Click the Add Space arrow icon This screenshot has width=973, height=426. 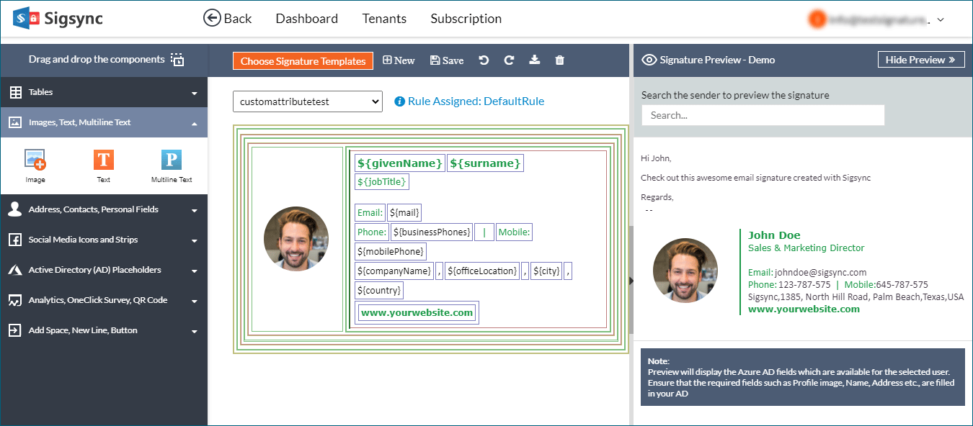14,330
